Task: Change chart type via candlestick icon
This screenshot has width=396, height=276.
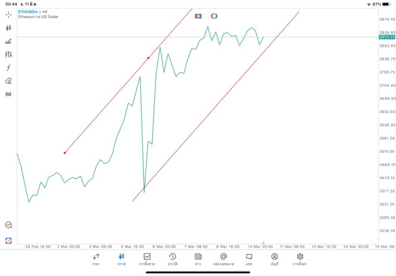Action: (8, 28)
